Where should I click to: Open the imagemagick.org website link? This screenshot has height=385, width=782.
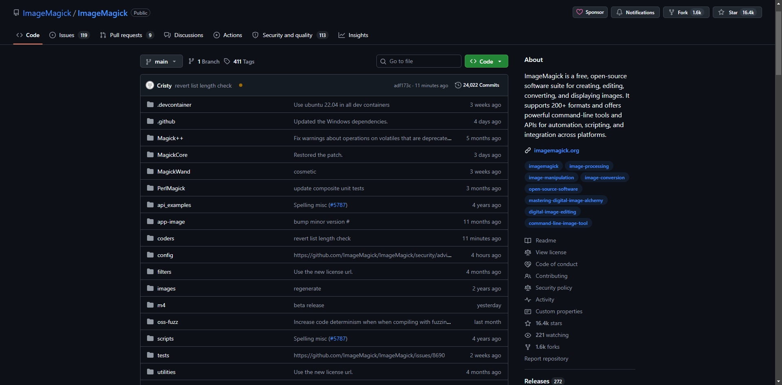point(556,150)
